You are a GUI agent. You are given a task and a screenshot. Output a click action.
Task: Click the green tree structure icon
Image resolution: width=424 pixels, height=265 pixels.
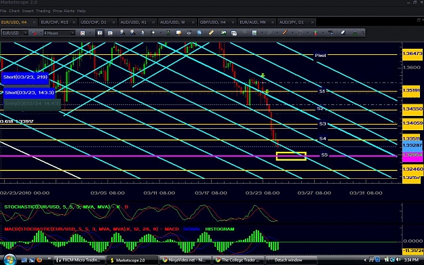(x=355, y=33)
